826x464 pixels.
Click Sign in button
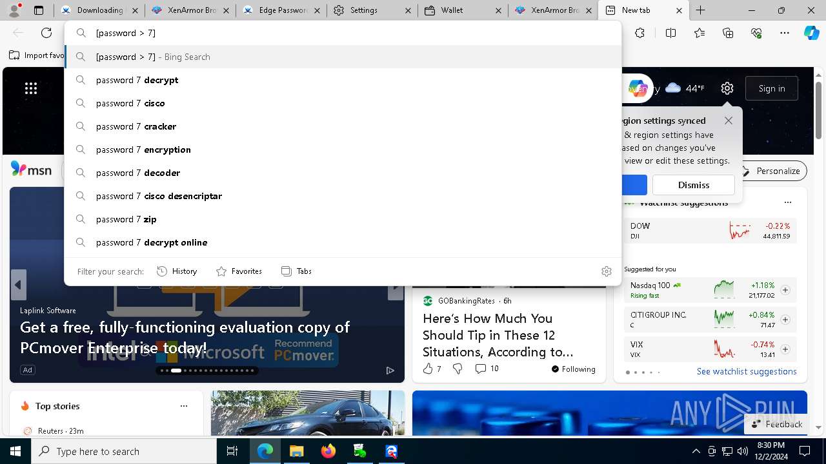(772, 88)
